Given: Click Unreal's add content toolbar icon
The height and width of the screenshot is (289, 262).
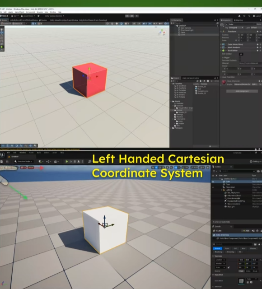Looking at the screenshot, I should (x=41, y=162).
